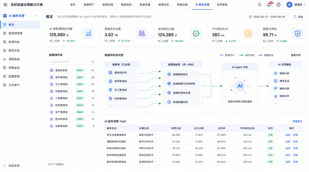Click the 查看更多 link in Top5 table
309x172 pixels.
(297, 121)
